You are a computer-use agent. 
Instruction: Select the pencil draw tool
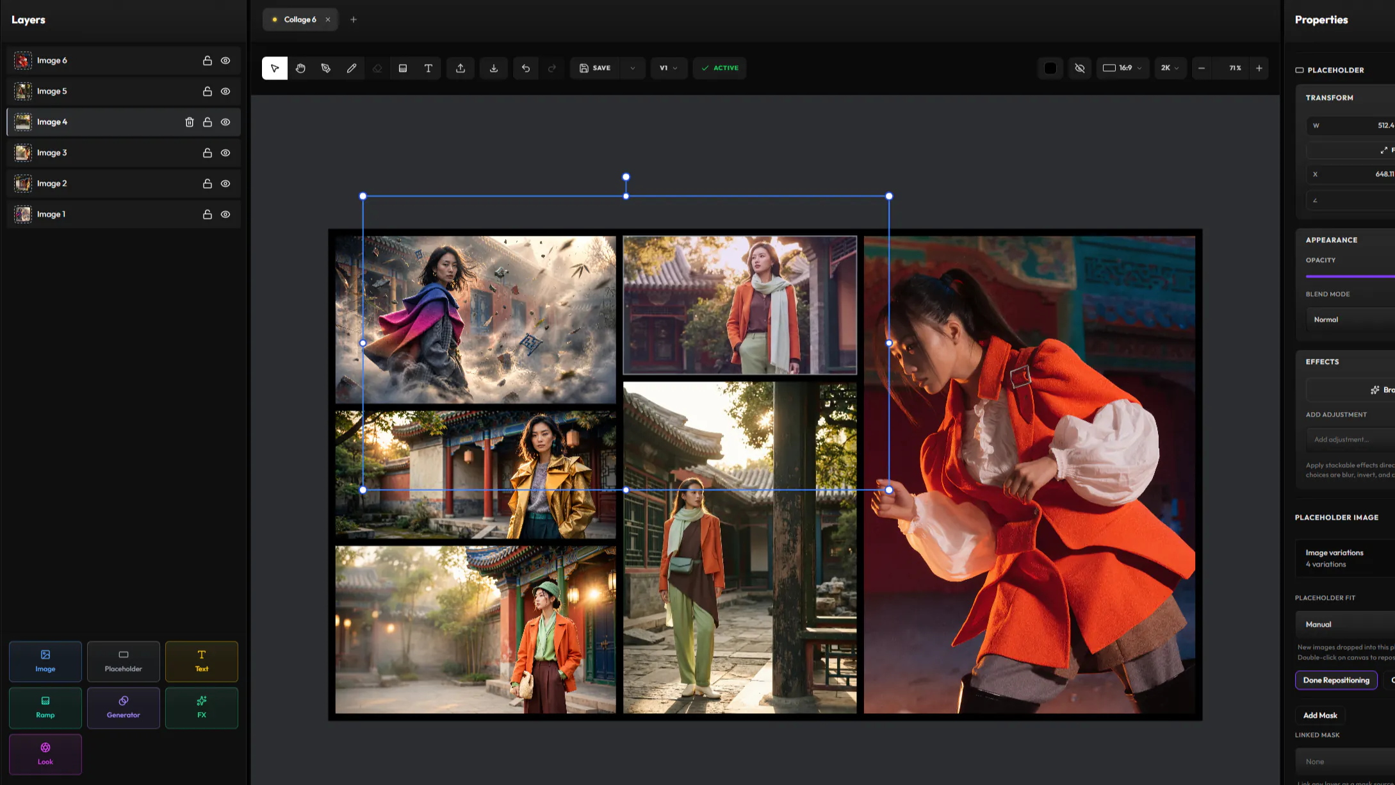pyautogui.click(x=352, y=68)
